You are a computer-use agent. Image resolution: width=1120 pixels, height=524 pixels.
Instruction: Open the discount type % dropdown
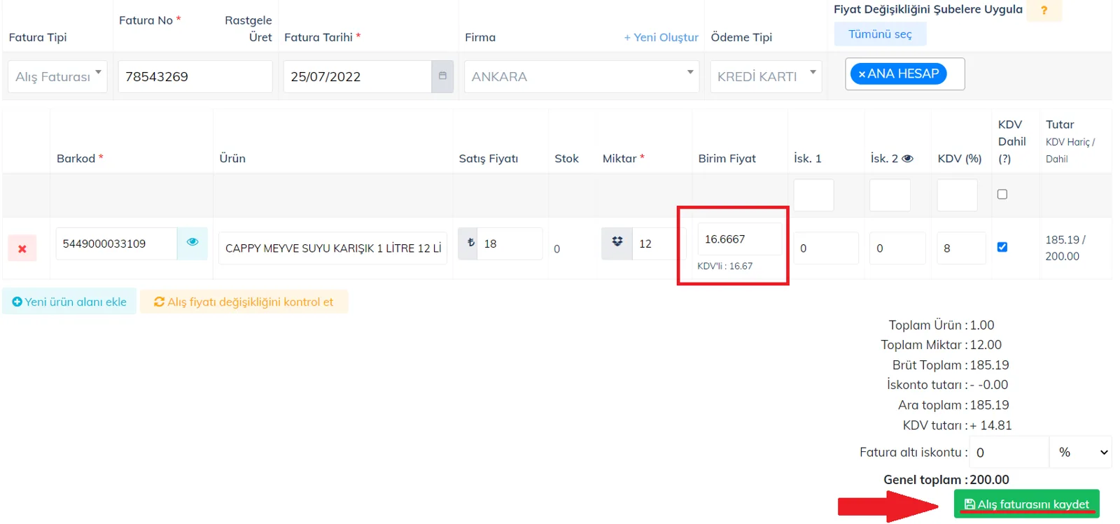pos(1081,452)
